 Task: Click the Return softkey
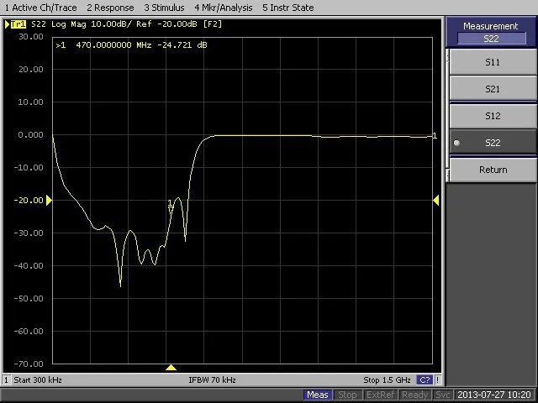493,170
